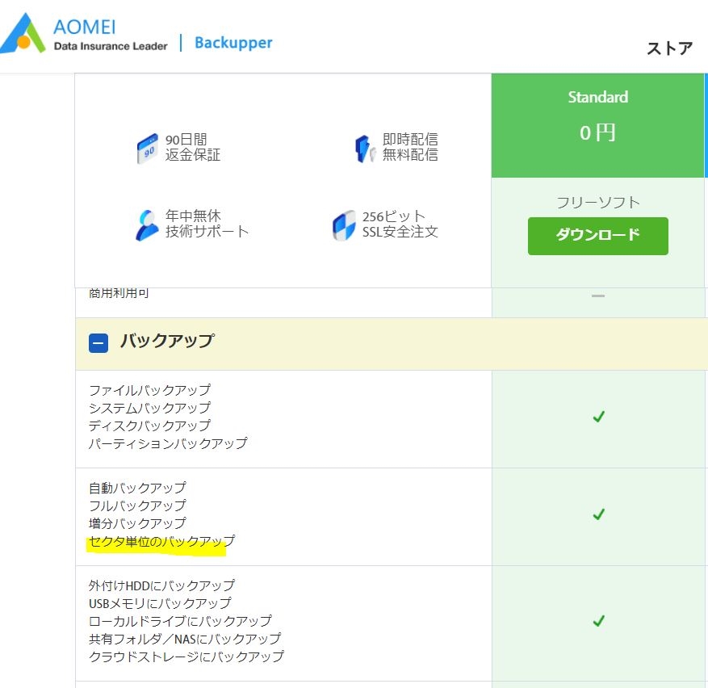Click the 増分バックアップ text

(138, 523)
